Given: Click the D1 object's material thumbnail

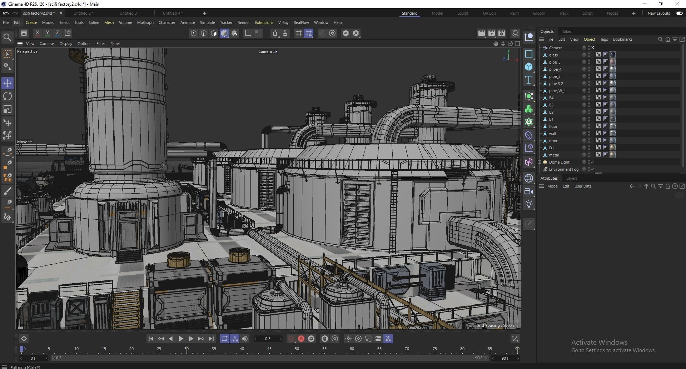Looking at the screenshot, I should pos(613,148).
